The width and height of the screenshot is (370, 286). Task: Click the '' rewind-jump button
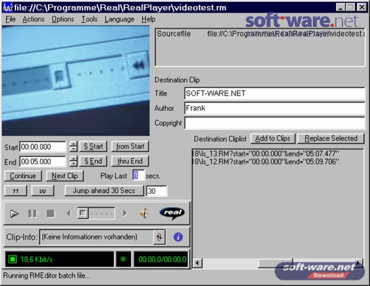point(15,190)
